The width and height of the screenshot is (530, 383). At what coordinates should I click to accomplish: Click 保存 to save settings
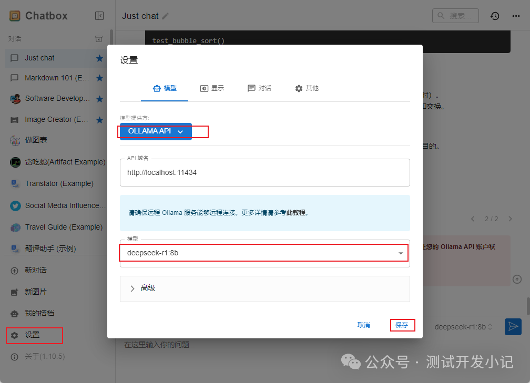pyautogui.click(x=402, y=325)
